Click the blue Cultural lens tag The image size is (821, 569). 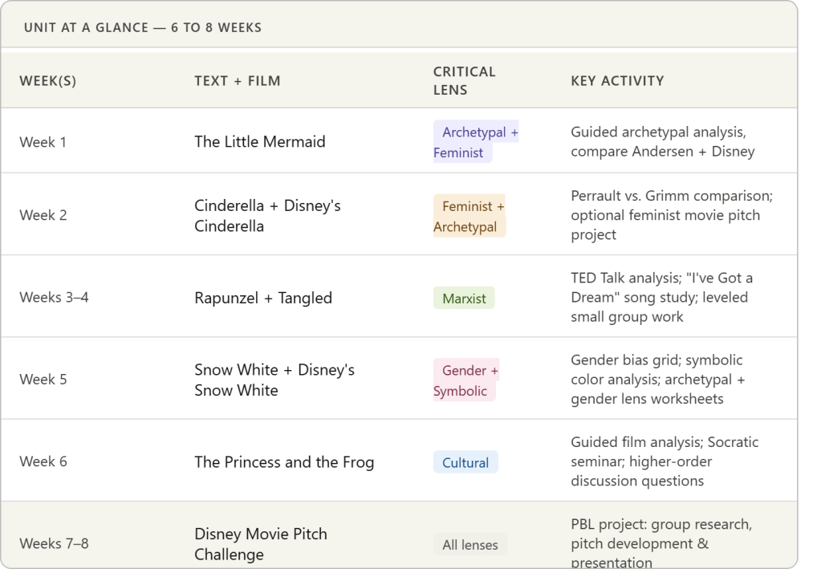465,463
